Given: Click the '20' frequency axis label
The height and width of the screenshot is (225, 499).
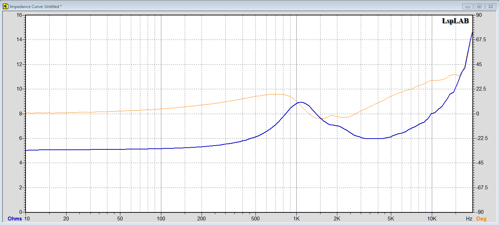Looking at the screenshot, I should (x=66, y=219).
